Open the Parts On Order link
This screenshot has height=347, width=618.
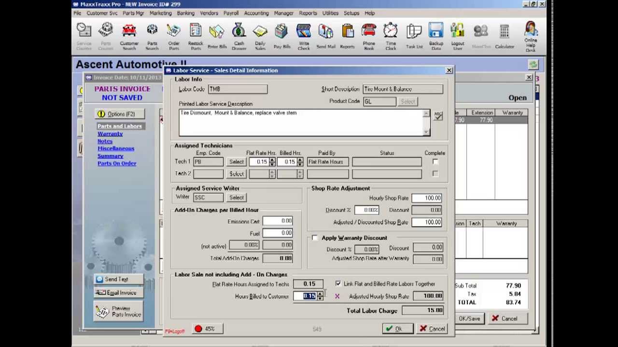117,163
